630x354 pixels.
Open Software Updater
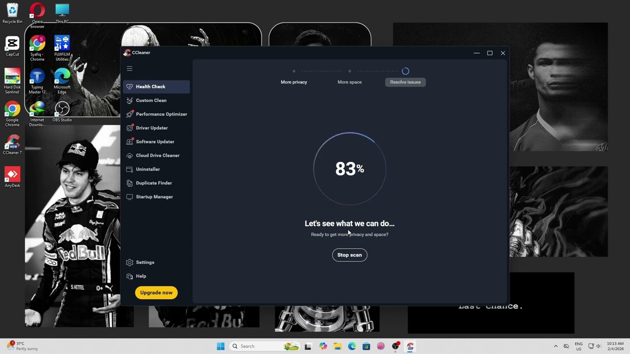point(156,142)
